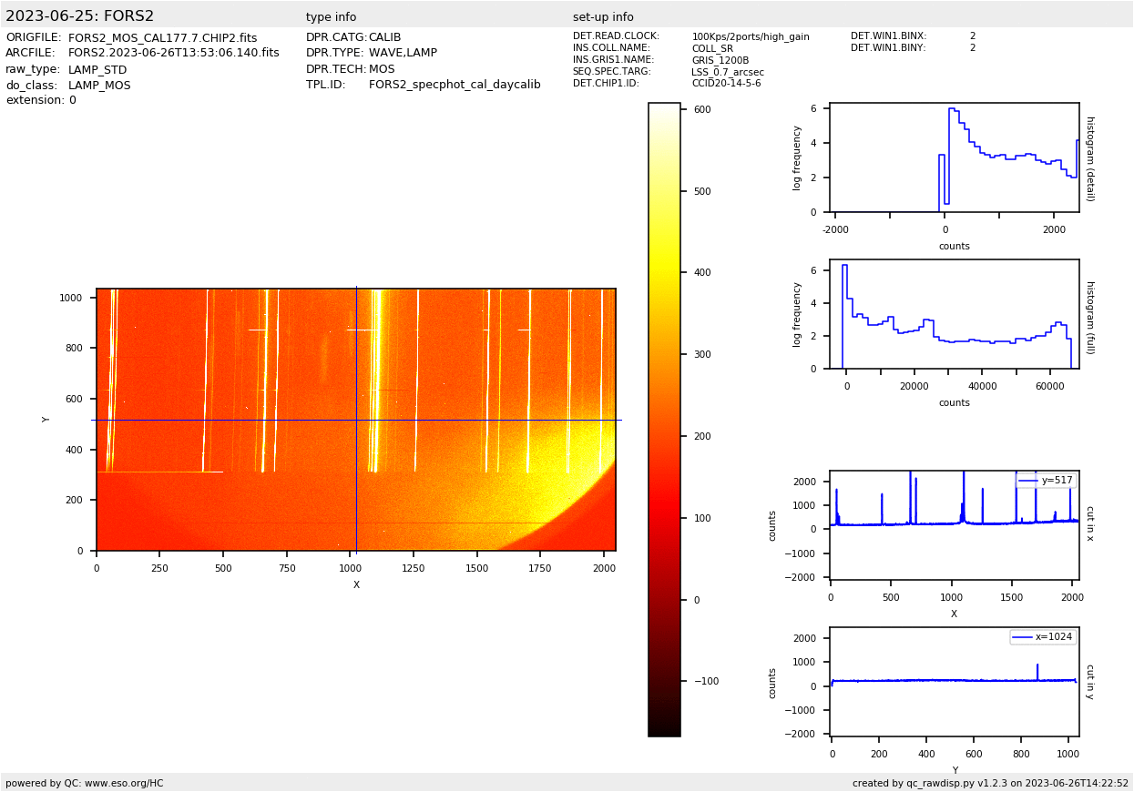1134x792 pixels.
Task: Click the ORIGFILE name FORS2_MOS_CAL177.7.CHIP2.fits
Action: pos(162,38)
